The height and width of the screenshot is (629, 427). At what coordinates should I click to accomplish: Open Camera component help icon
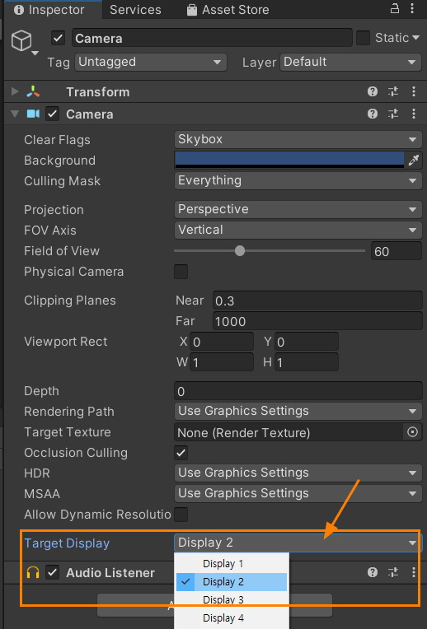click(373, 114)
